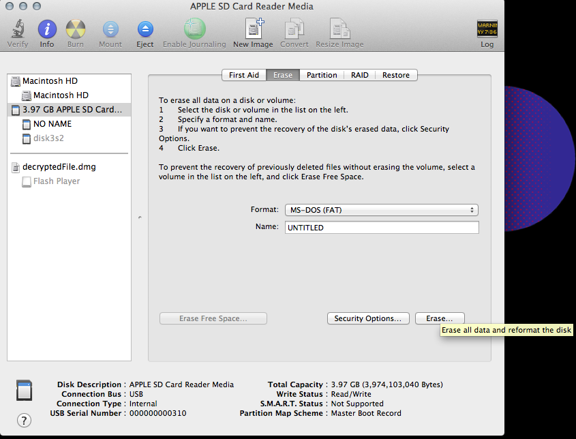Click the Connection Bus USB value
576x439 pixels.
pyautogui.click(x=136, y=394)
